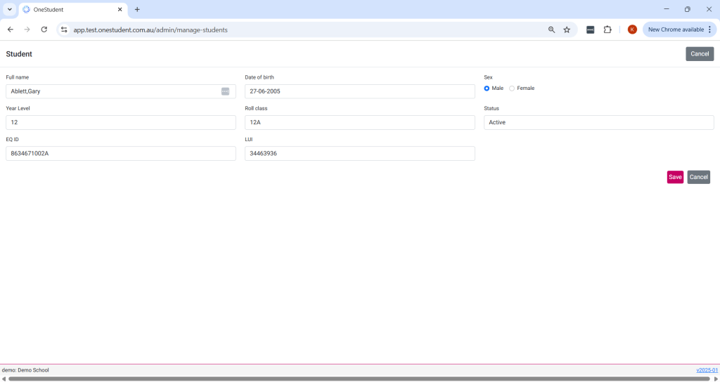Image resolution: width=720 pixels, height=382 pixels.
Task: Click into the Date of birth field
Action: [359, 91]
